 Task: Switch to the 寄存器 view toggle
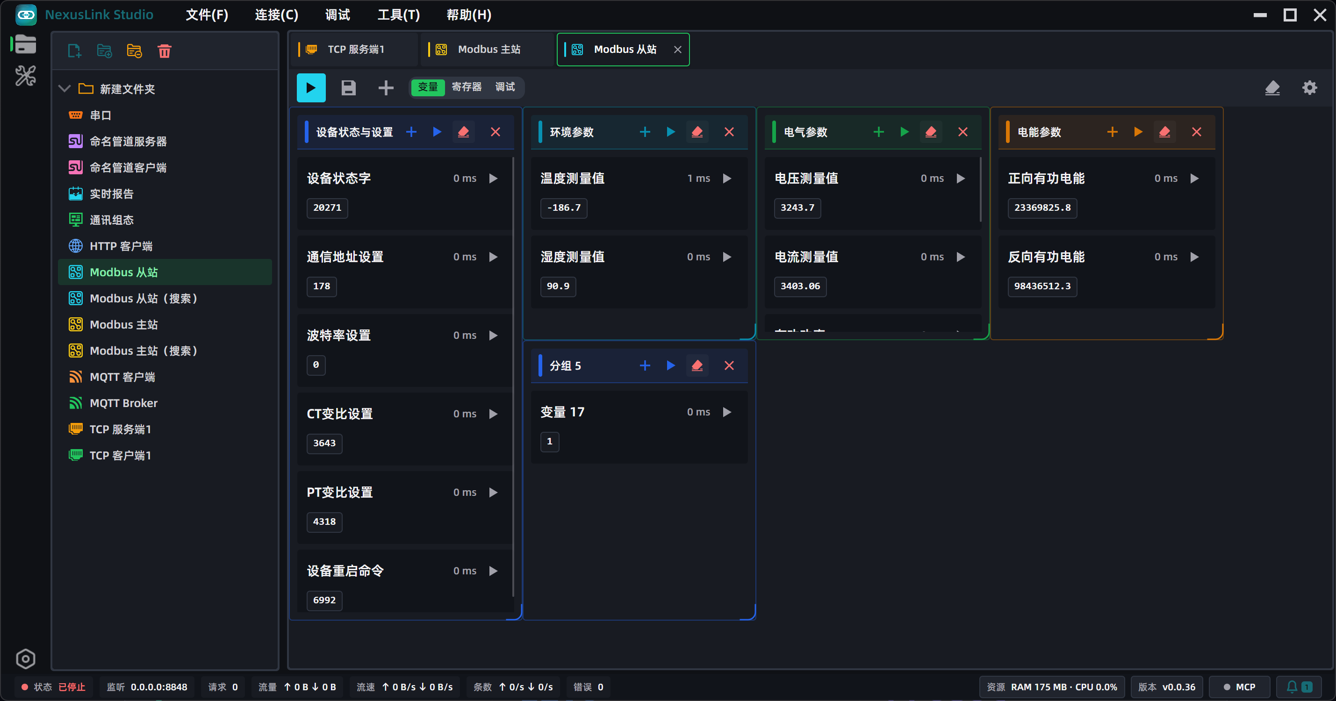click(x=466, y=87)
